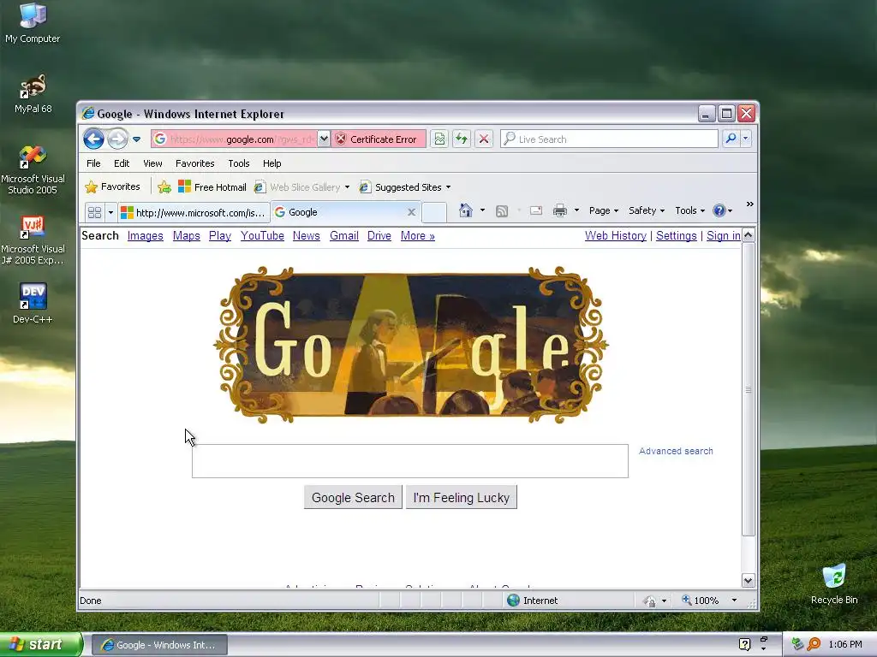877x657 pixels.
Task: Open the zoom level 100% control
Action: pyautogui.click(x=708, y=601)
